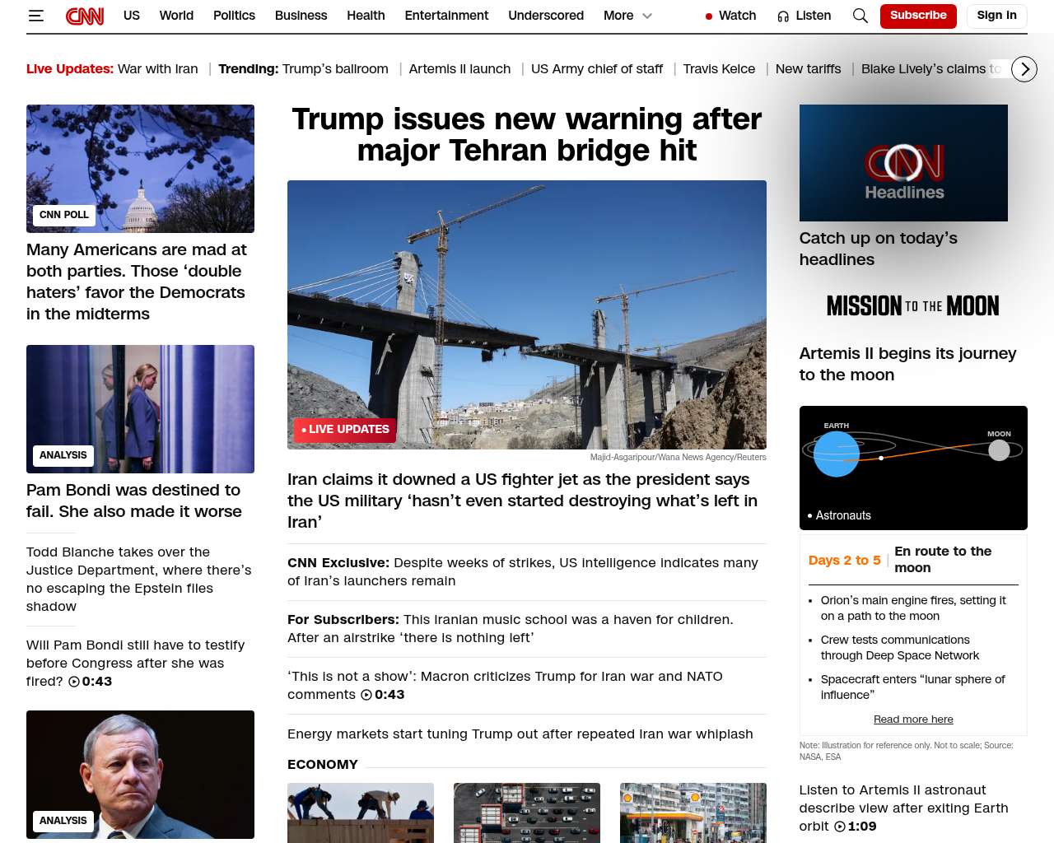Image resolution: width=1054 pixels, height=843 pixels.
Task: Click the Listen headphones icon
Action: [x=783, y=16]
